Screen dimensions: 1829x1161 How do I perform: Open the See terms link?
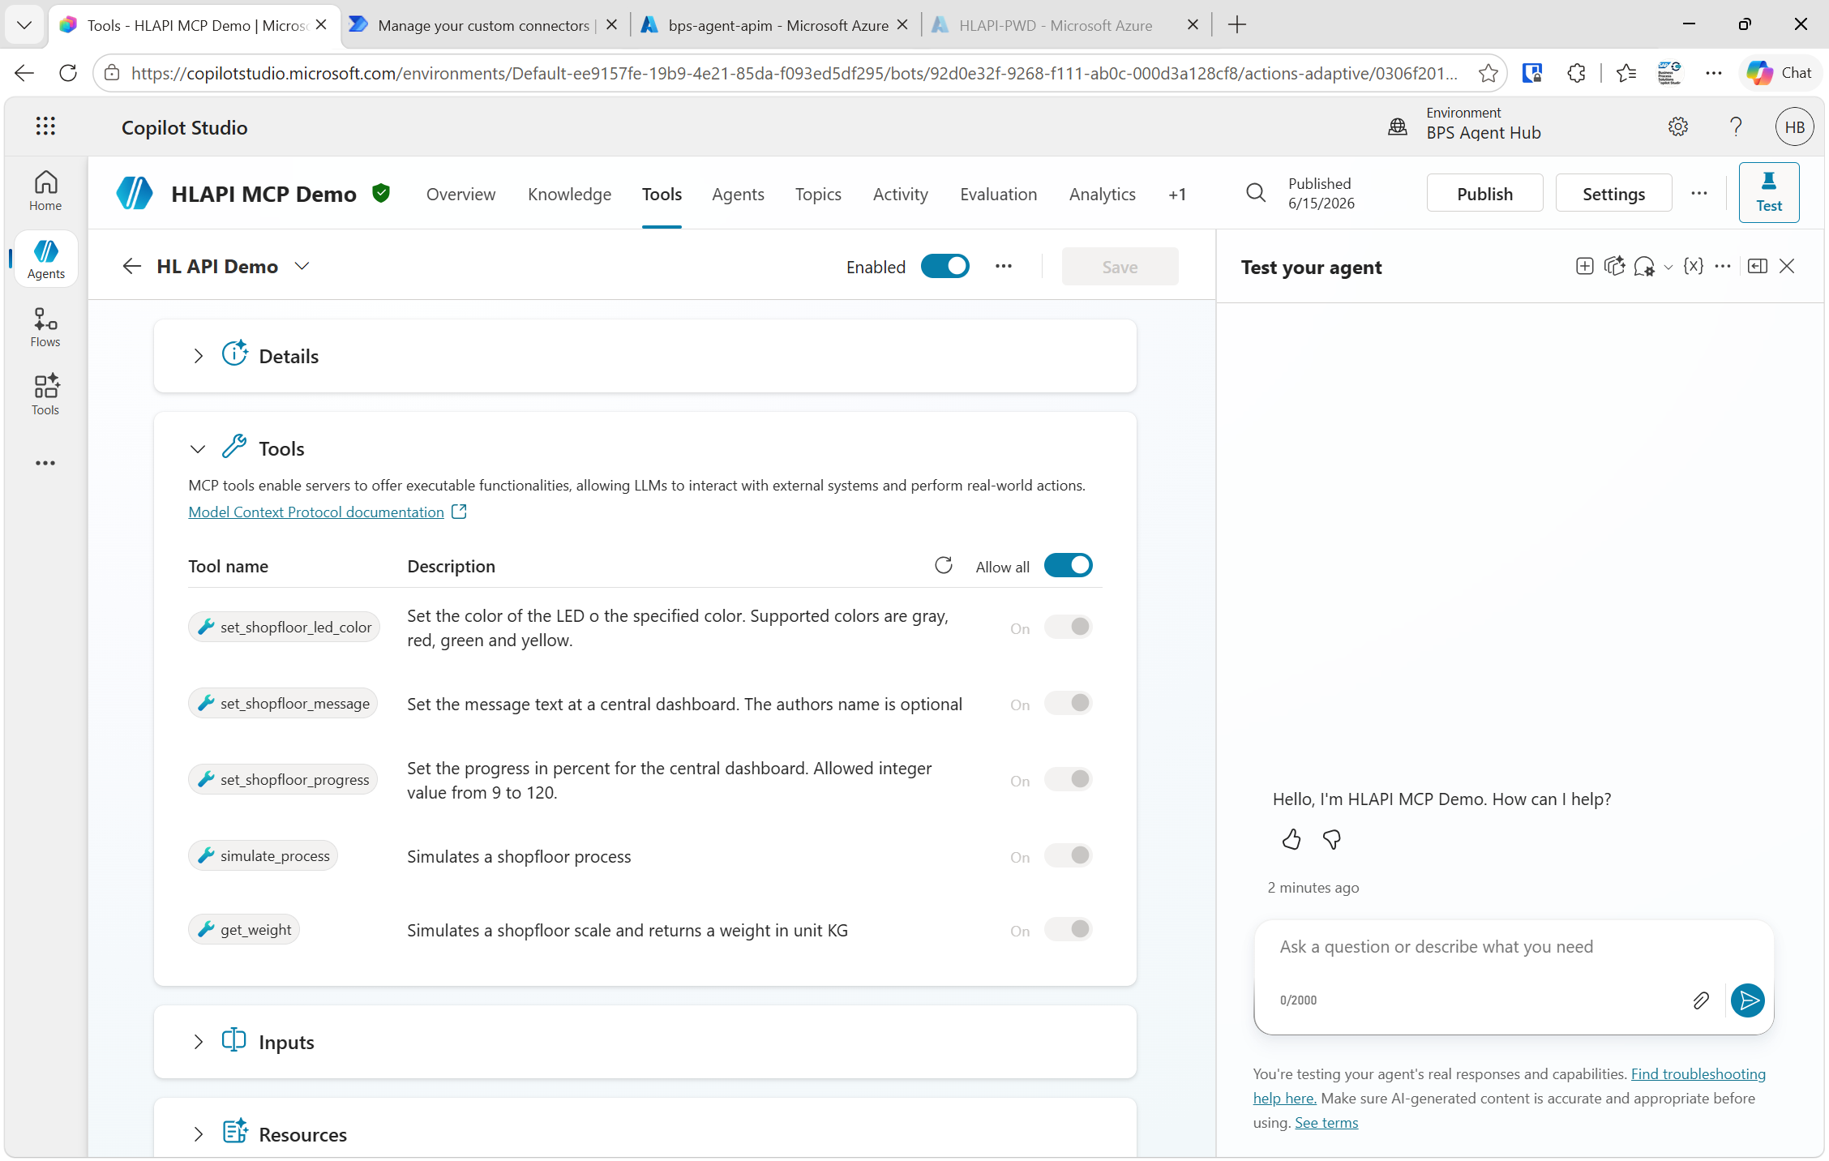[x=1326, y=1122]
